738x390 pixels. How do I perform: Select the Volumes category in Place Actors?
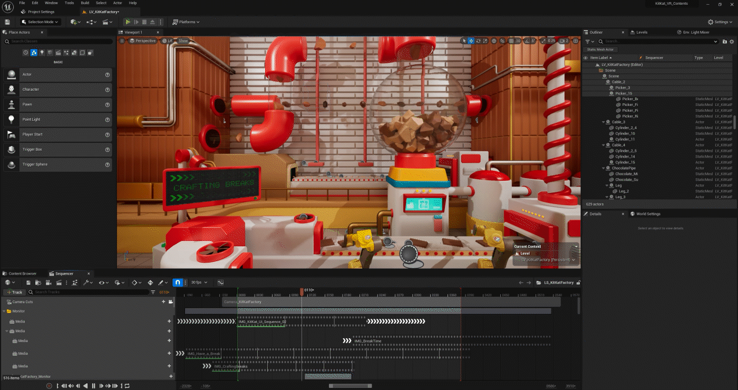83,52
